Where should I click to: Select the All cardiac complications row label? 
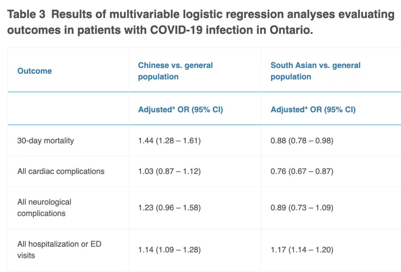pyautogui.click(x=61, y=171)
